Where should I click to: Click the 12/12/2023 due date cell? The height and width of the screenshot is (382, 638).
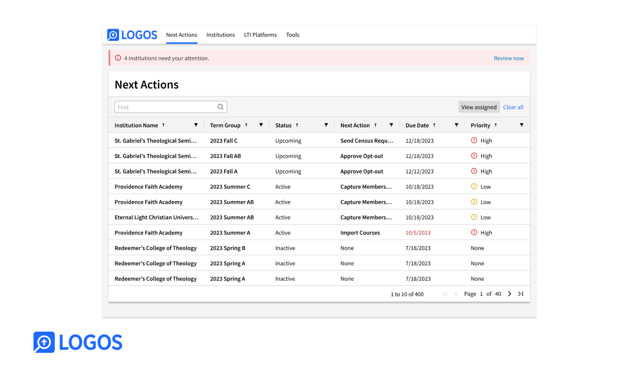coord(419,171)
